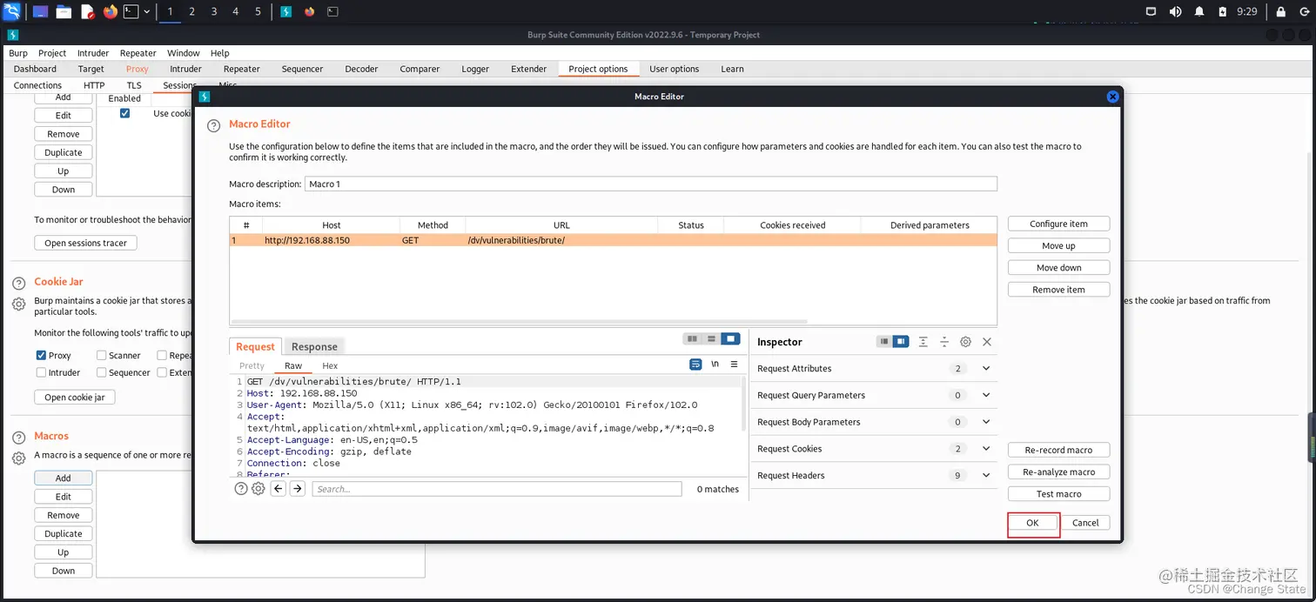
Task: Click OK to save the macro
Action: pos(1032,523)
